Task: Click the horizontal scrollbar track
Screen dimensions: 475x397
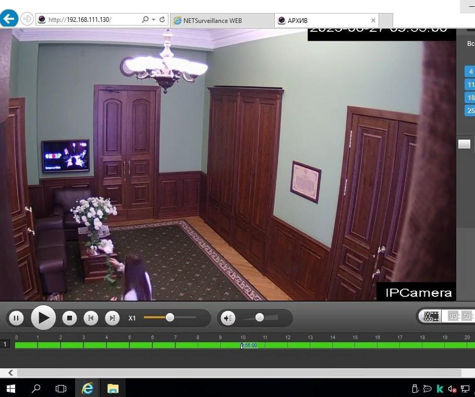Action: tap(239, 373)
